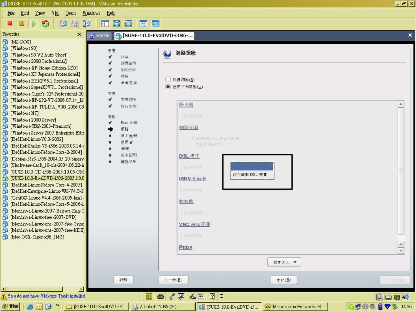This screenshot has width=416, height=312.
Task: Open the VM menu
Action: point(55,13)
